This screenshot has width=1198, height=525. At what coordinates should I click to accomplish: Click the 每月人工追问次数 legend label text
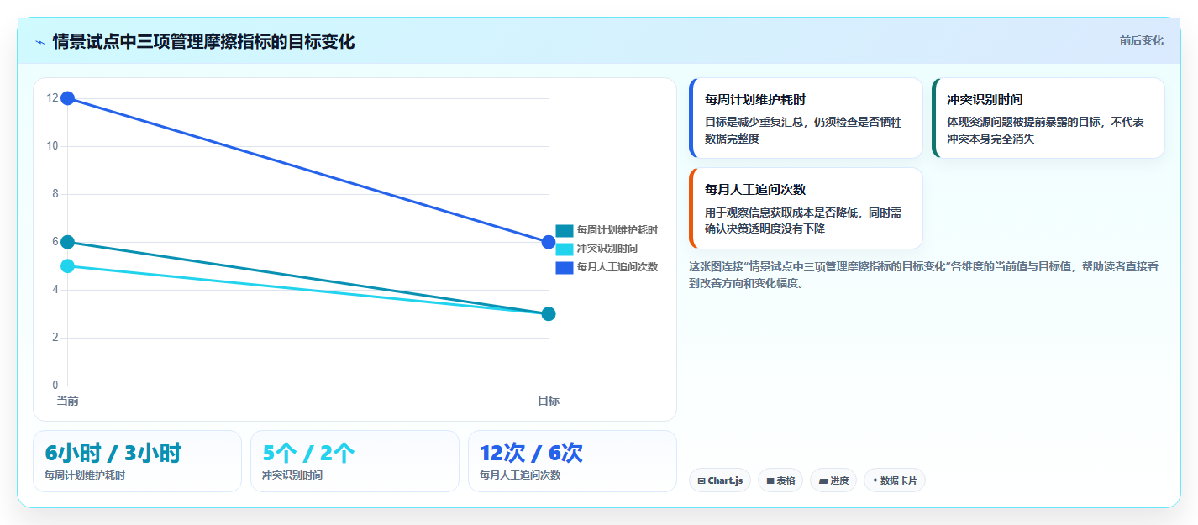[x=617, y=268]
